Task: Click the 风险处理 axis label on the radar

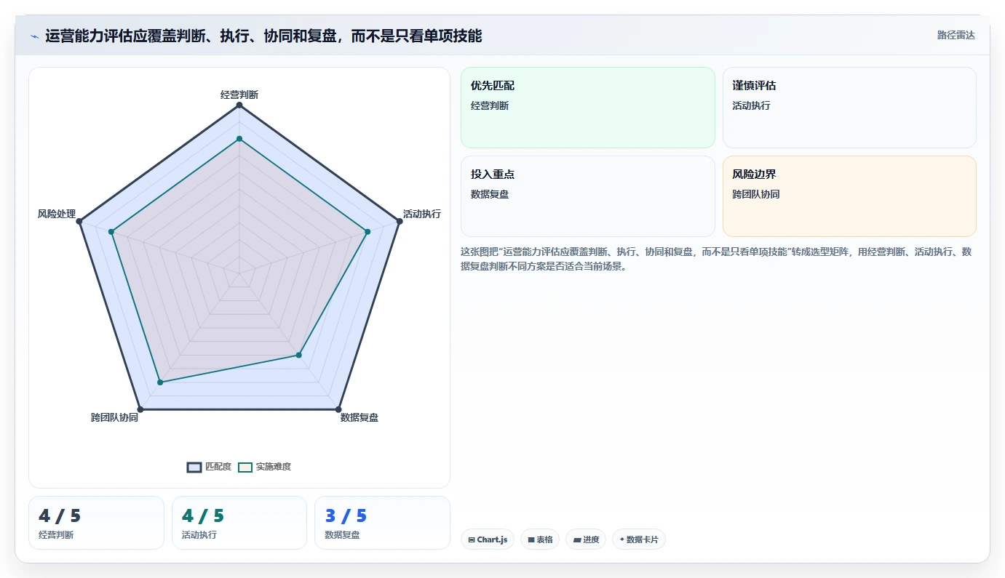Action: (57, 214)
